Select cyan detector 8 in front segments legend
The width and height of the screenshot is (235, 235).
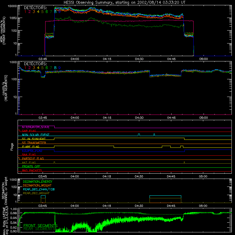[55, 12]
